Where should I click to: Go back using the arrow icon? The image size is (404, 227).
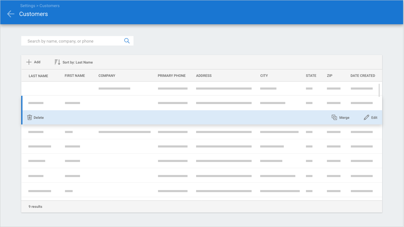(x=11, y=14)
